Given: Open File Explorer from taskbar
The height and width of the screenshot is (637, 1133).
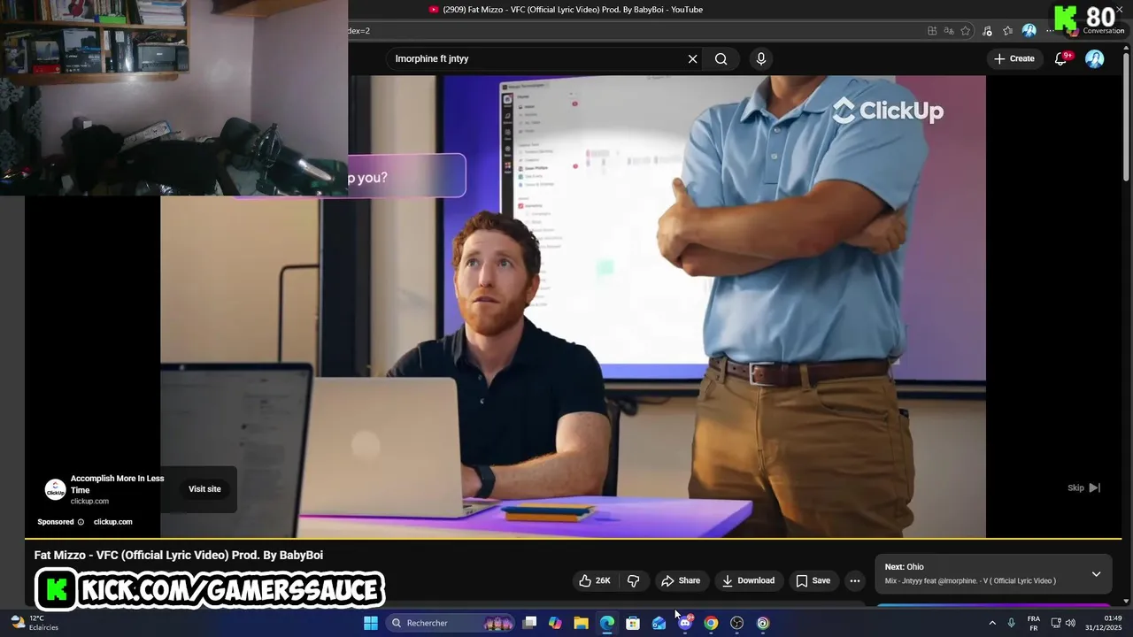Looking at the screenshot, I should pyautogui.click(x=581, y=623).
